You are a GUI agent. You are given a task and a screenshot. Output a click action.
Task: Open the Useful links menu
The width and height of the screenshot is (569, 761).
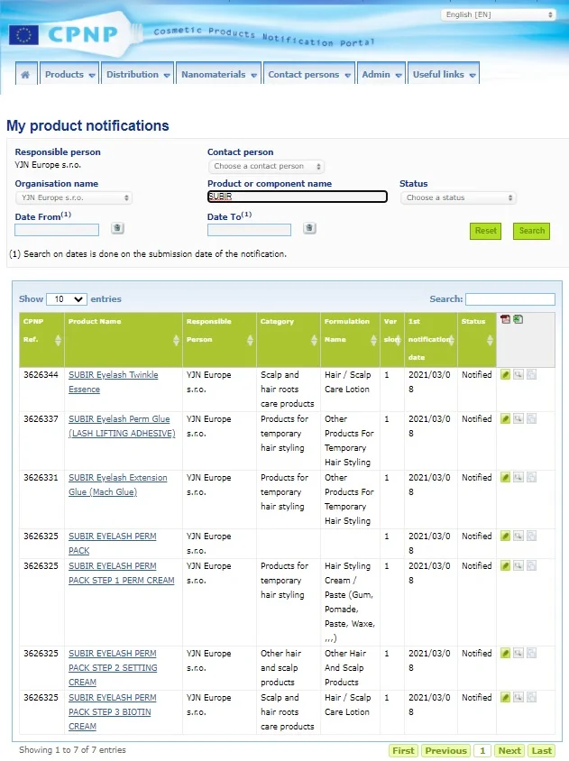[444, 74]
